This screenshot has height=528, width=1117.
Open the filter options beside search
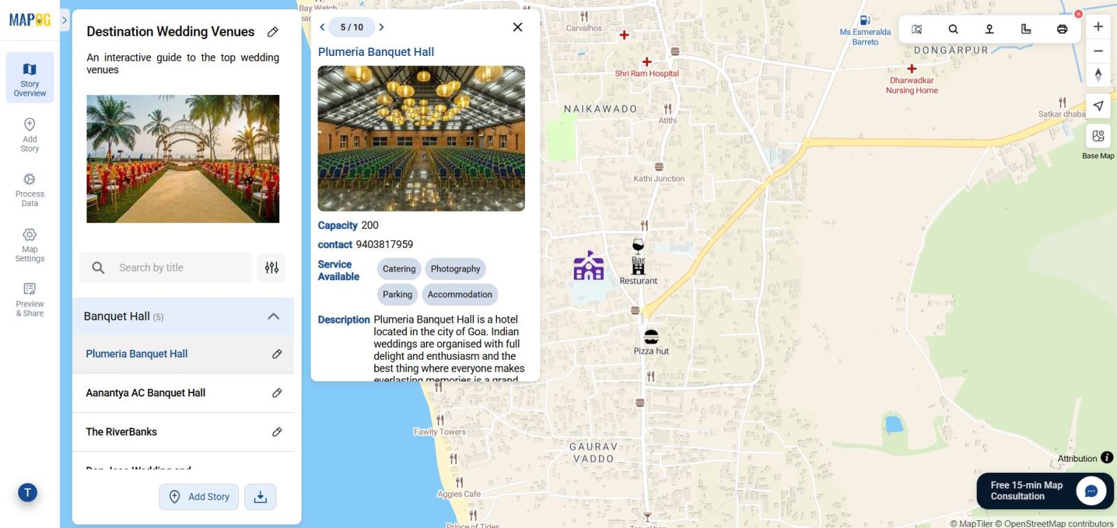(272, 267)
